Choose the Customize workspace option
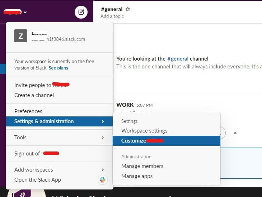This screenshot has height=197, width=262. (x=142, y=141)
